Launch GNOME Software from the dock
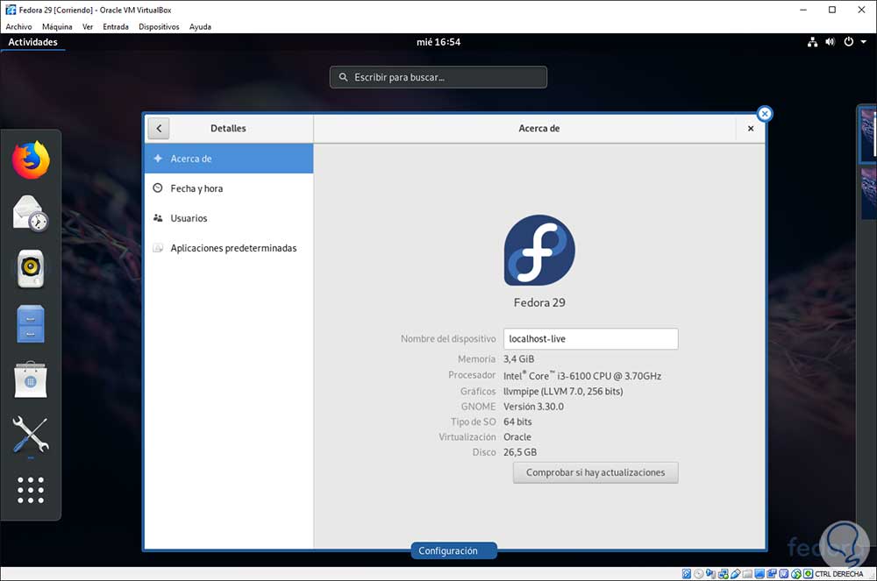This screenshot has height=581, width=877. (31, 379)
